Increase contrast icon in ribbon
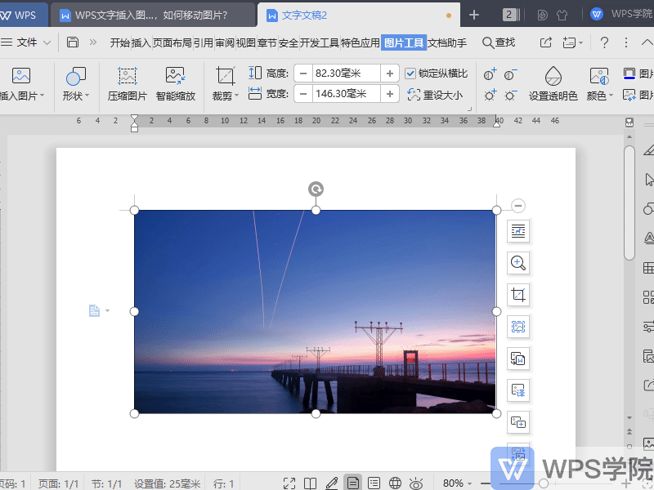The width and height of the screenshot is (654, 490). pyautogui.click(x=490, y=74)
